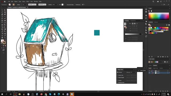Enable the Stroke Weight checkbox
171x96 pixels.
coord(118,78)
